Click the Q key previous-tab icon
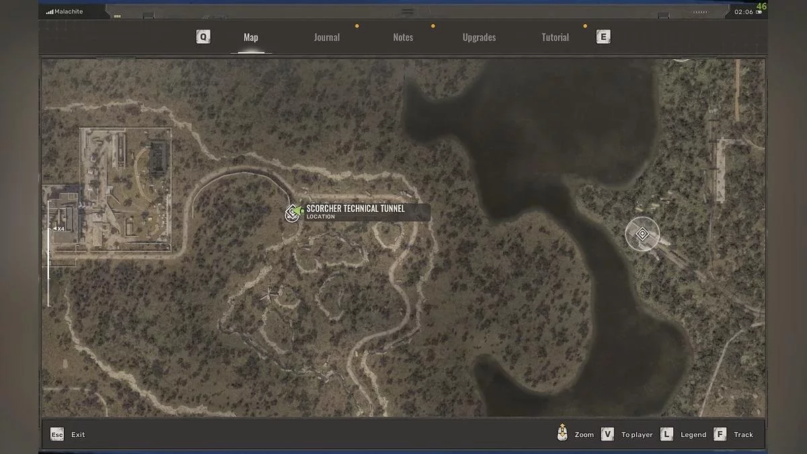The height and width of the screenshot is (454, 807). (203, 37)
